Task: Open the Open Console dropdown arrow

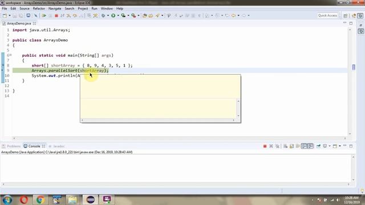Action: point(340,146)
